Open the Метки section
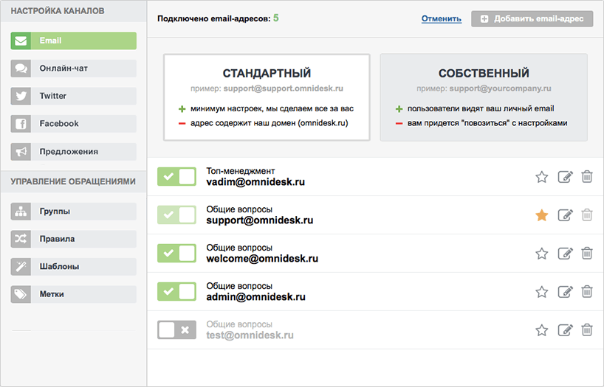 point(74,294)
